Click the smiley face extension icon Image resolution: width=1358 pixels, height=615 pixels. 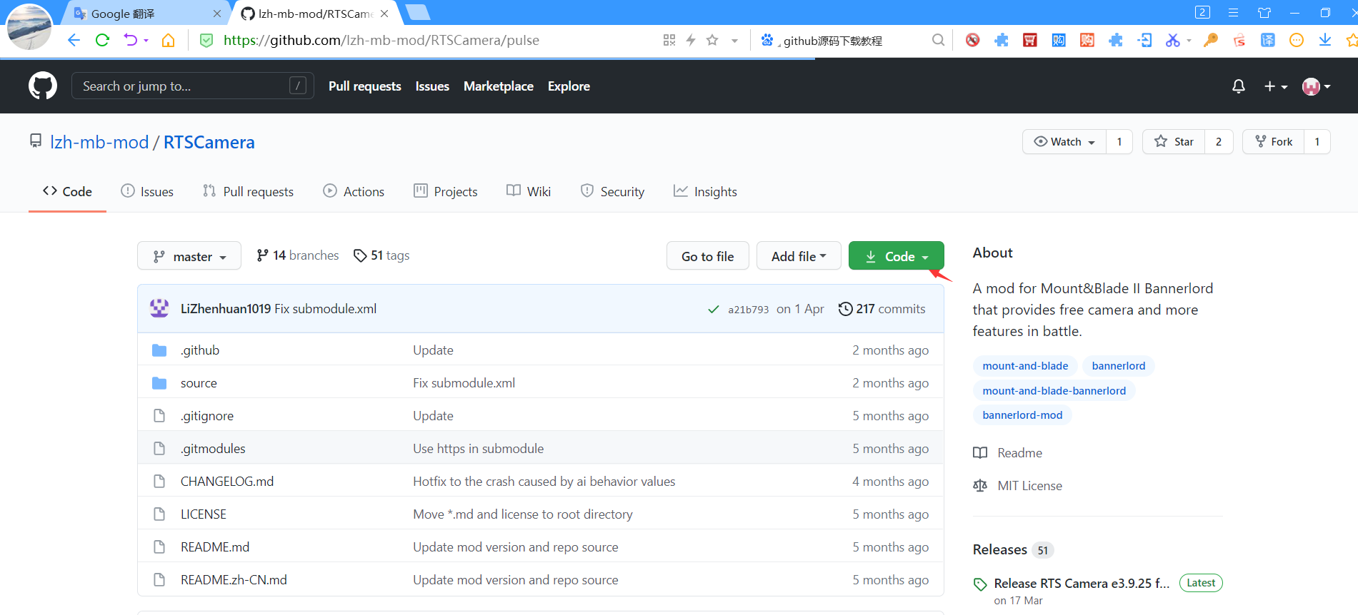click(x=1297, y=40)
